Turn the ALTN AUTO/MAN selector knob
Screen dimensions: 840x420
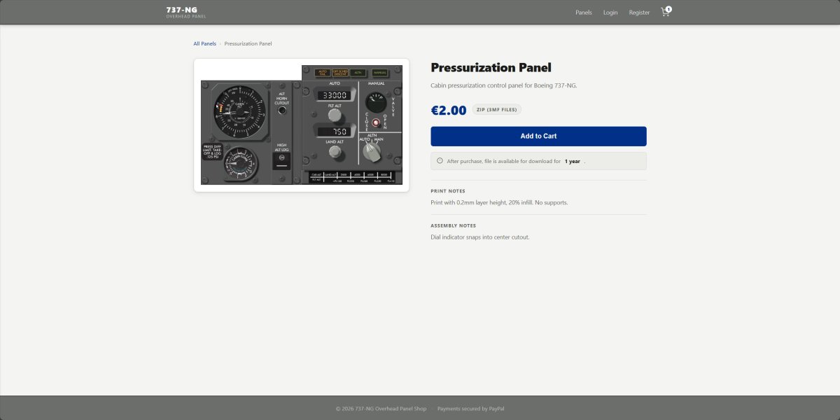pos(372,151)
